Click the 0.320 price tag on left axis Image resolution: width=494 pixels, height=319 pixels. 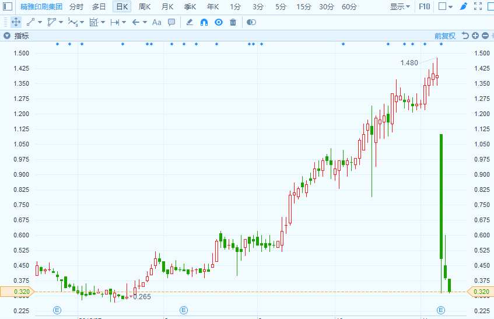coord(17,292)
